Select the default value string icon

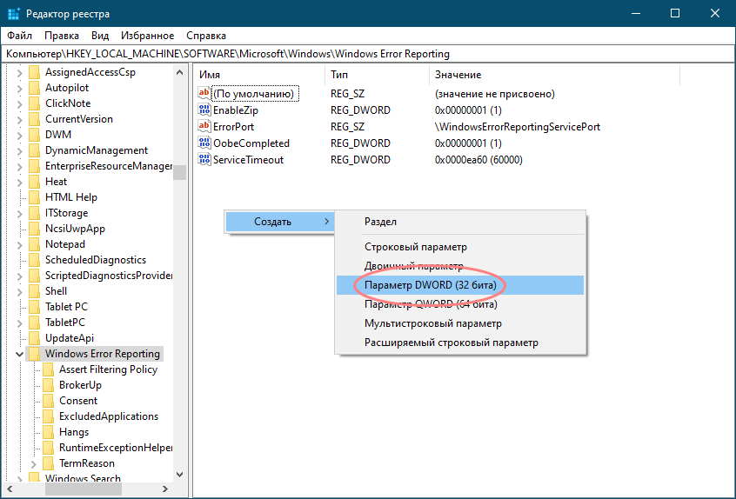click(204, 94)
